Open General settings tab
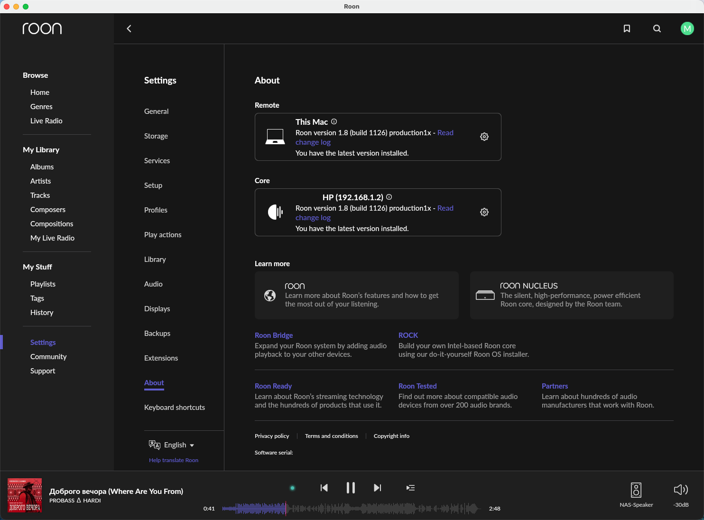 [157, 111]
